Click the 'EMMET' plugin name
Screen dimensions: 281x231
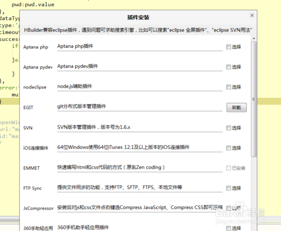pos(31,168)
